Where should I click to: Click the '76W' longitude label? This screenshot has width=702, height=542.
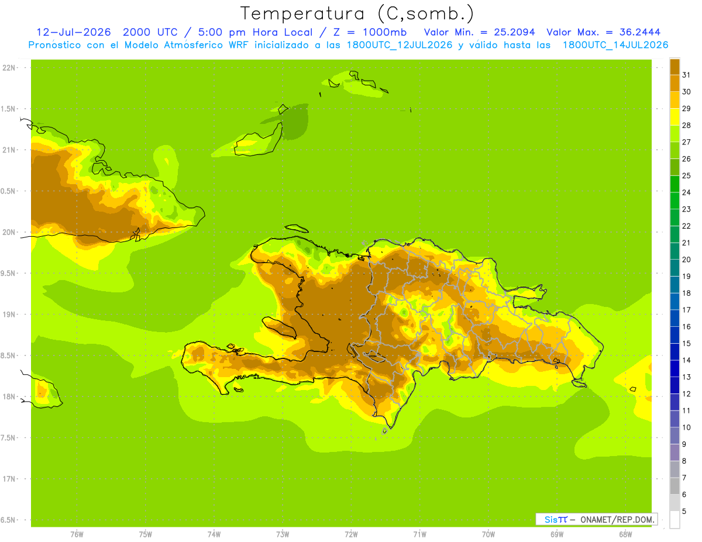[77, 534]
